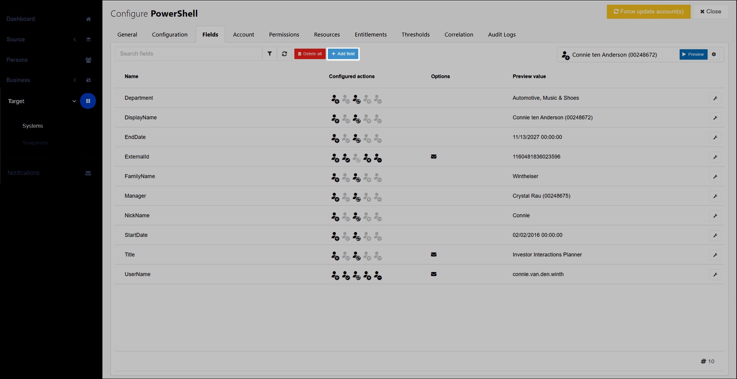Click the UserName row wrench icon
Screen dimensions: 737x379
click(x=715, y=274)
